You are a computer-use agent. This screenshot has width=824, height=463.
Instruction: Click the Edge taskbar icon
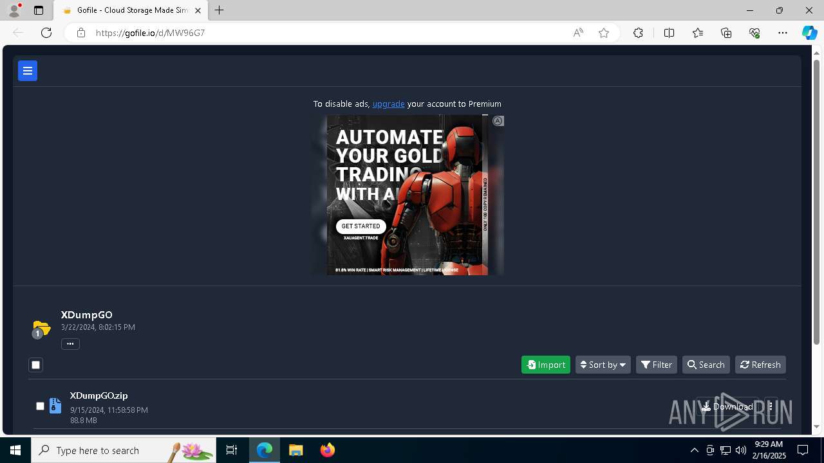265,450
